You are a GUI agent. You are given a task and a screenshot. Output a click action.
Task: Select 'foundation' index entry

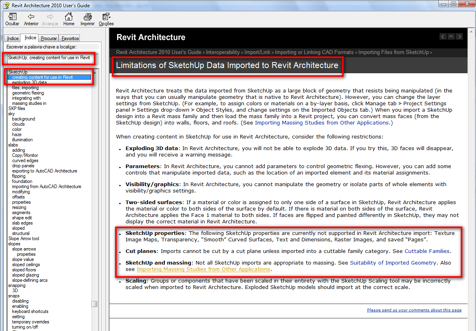tap(22, 181)
